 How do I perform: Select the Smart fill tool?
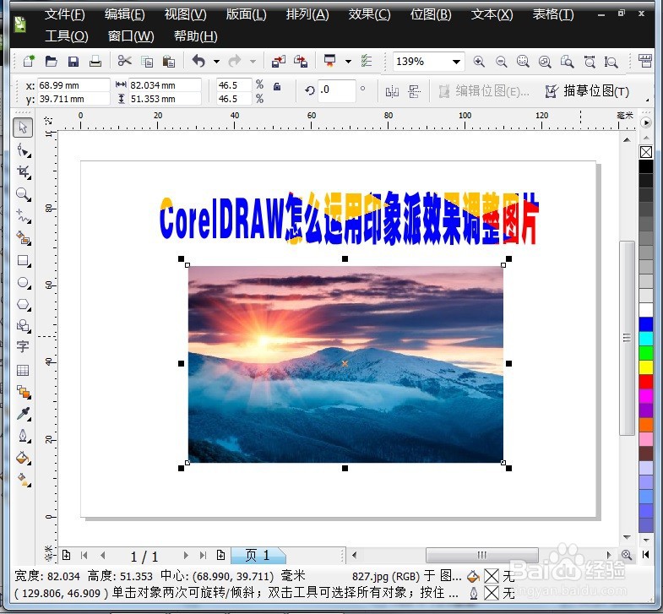coord(23,238)
